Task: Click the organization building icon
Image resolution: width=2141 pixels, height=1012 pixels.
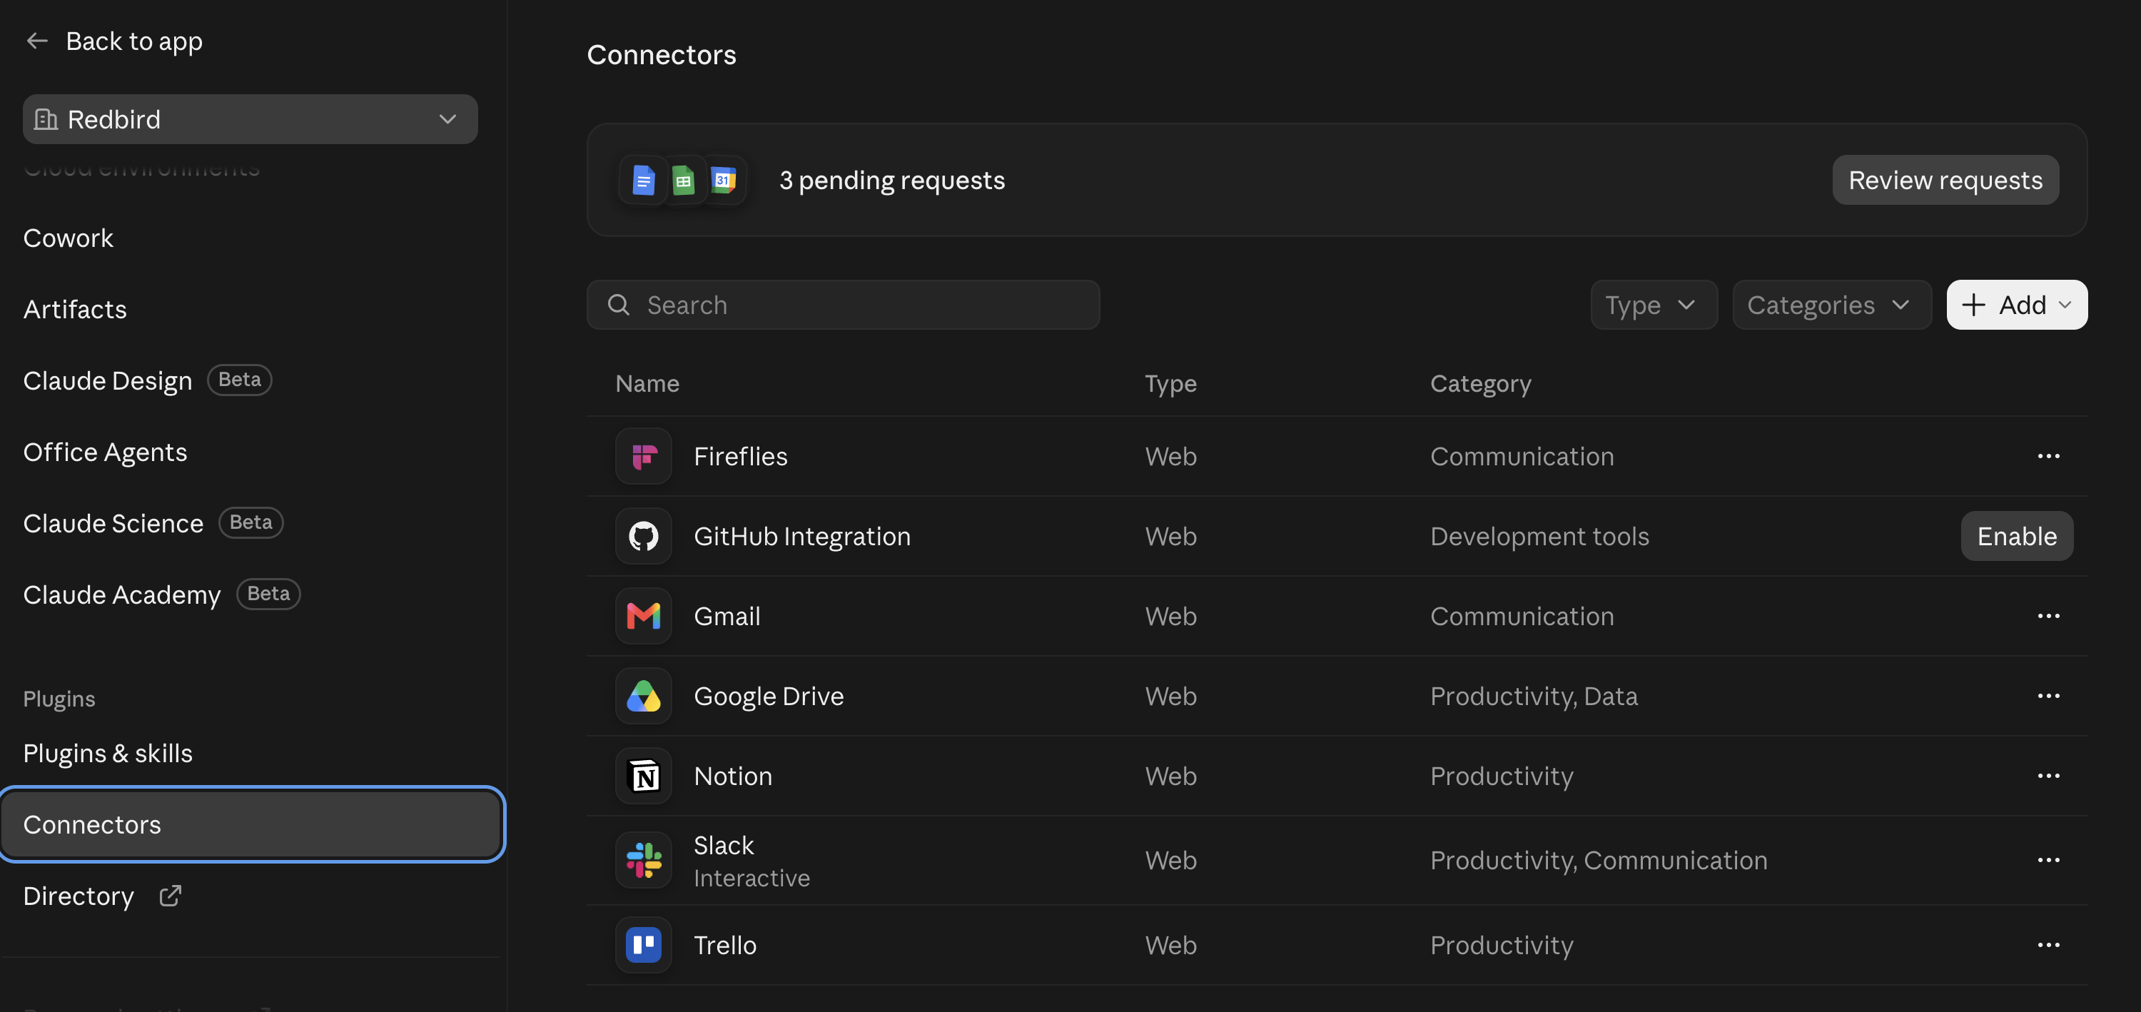Action: 46,118
